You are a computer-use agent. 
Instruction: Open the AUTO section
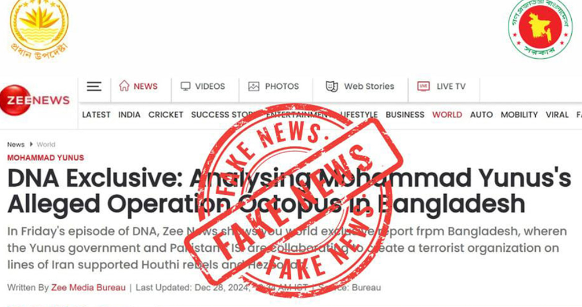[482, 115]
